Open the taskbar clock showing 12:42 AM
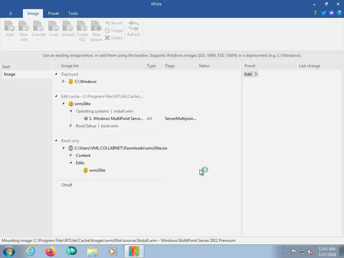Viewport: 344px width, 258px height. click(327, 251)
